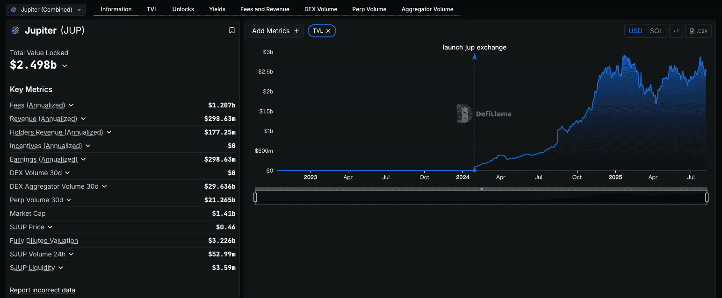Expand the DEX Aggregator Volume 30d chevron
This screenshot has width=722, height=298.
(x=104, y=186)
